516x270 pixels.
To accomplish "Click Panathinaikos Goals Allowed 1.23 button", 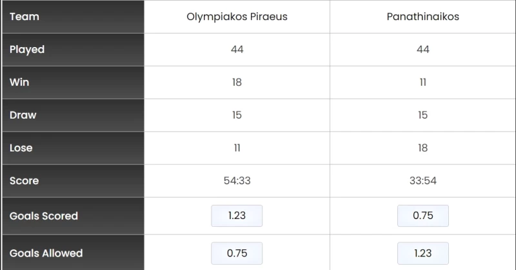I will [x=422, y=253].
